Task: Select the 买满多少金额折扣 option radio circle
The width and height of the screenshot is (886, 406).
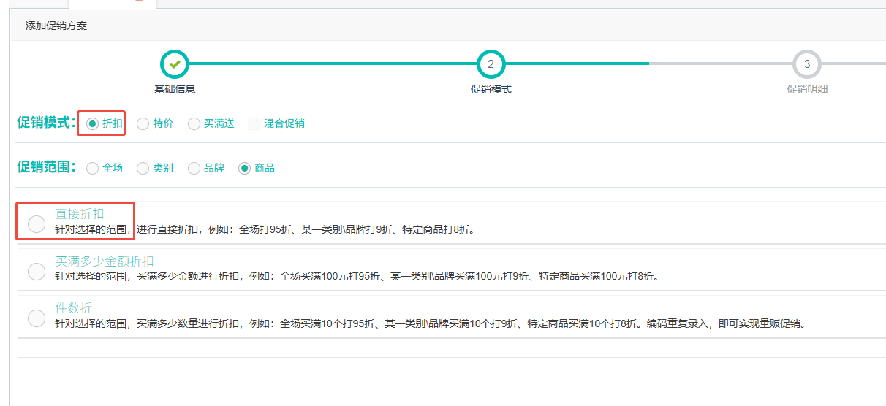Action: (37, 272)
